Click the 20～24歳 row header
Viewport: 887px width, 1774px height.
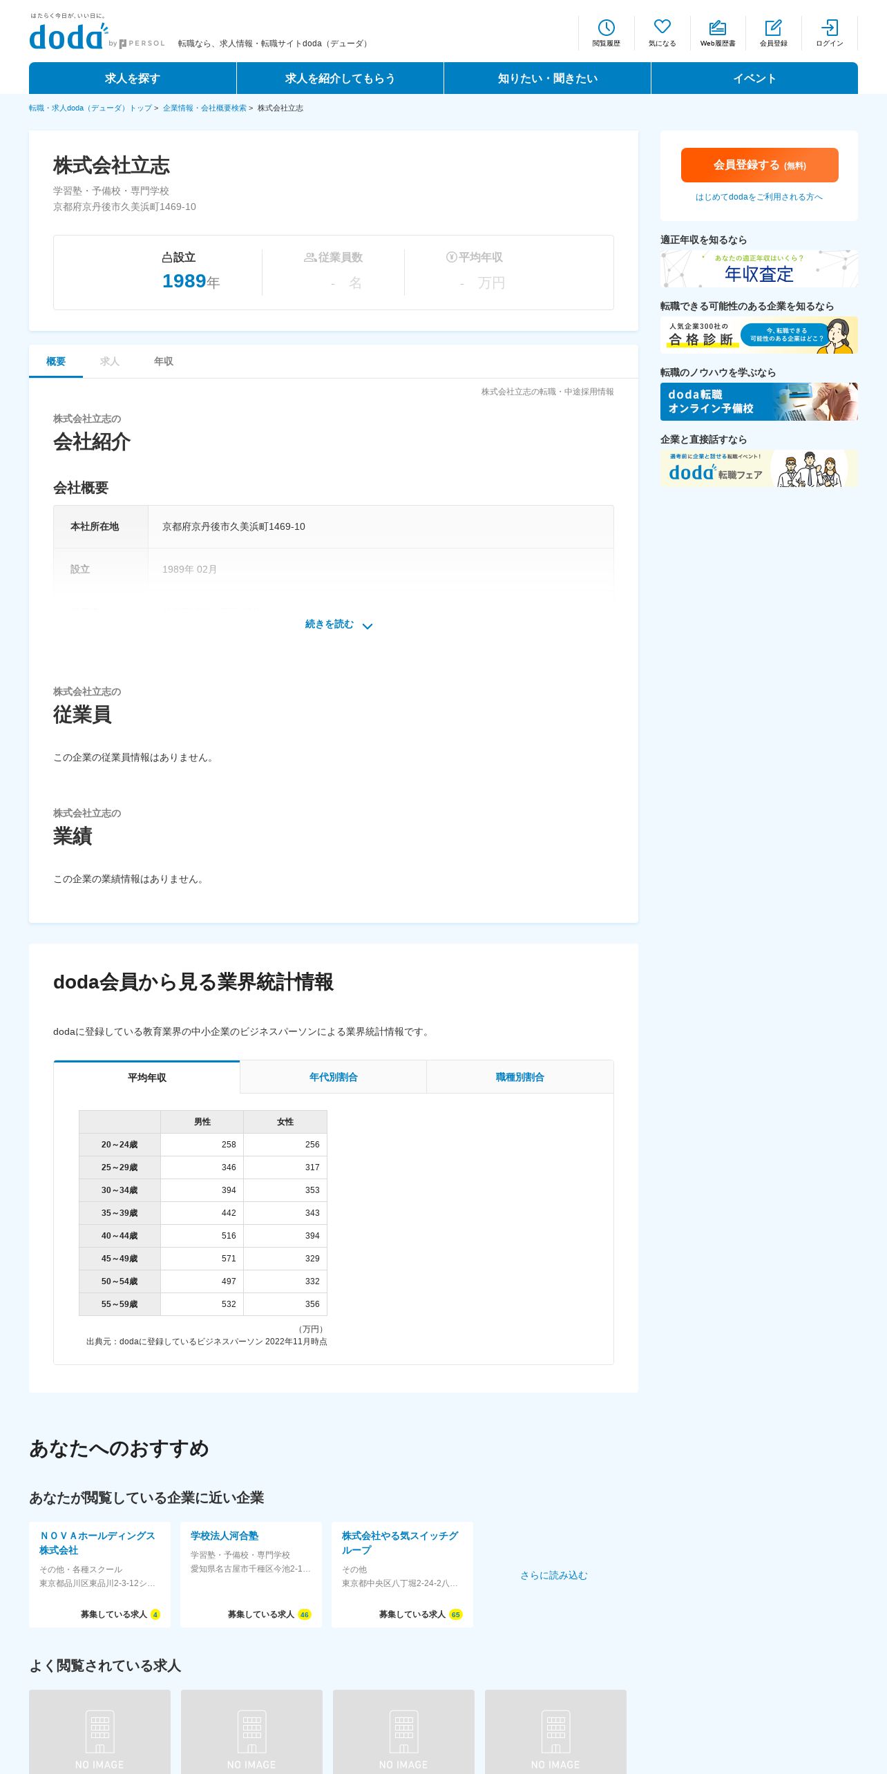(x=120, y=1145)
